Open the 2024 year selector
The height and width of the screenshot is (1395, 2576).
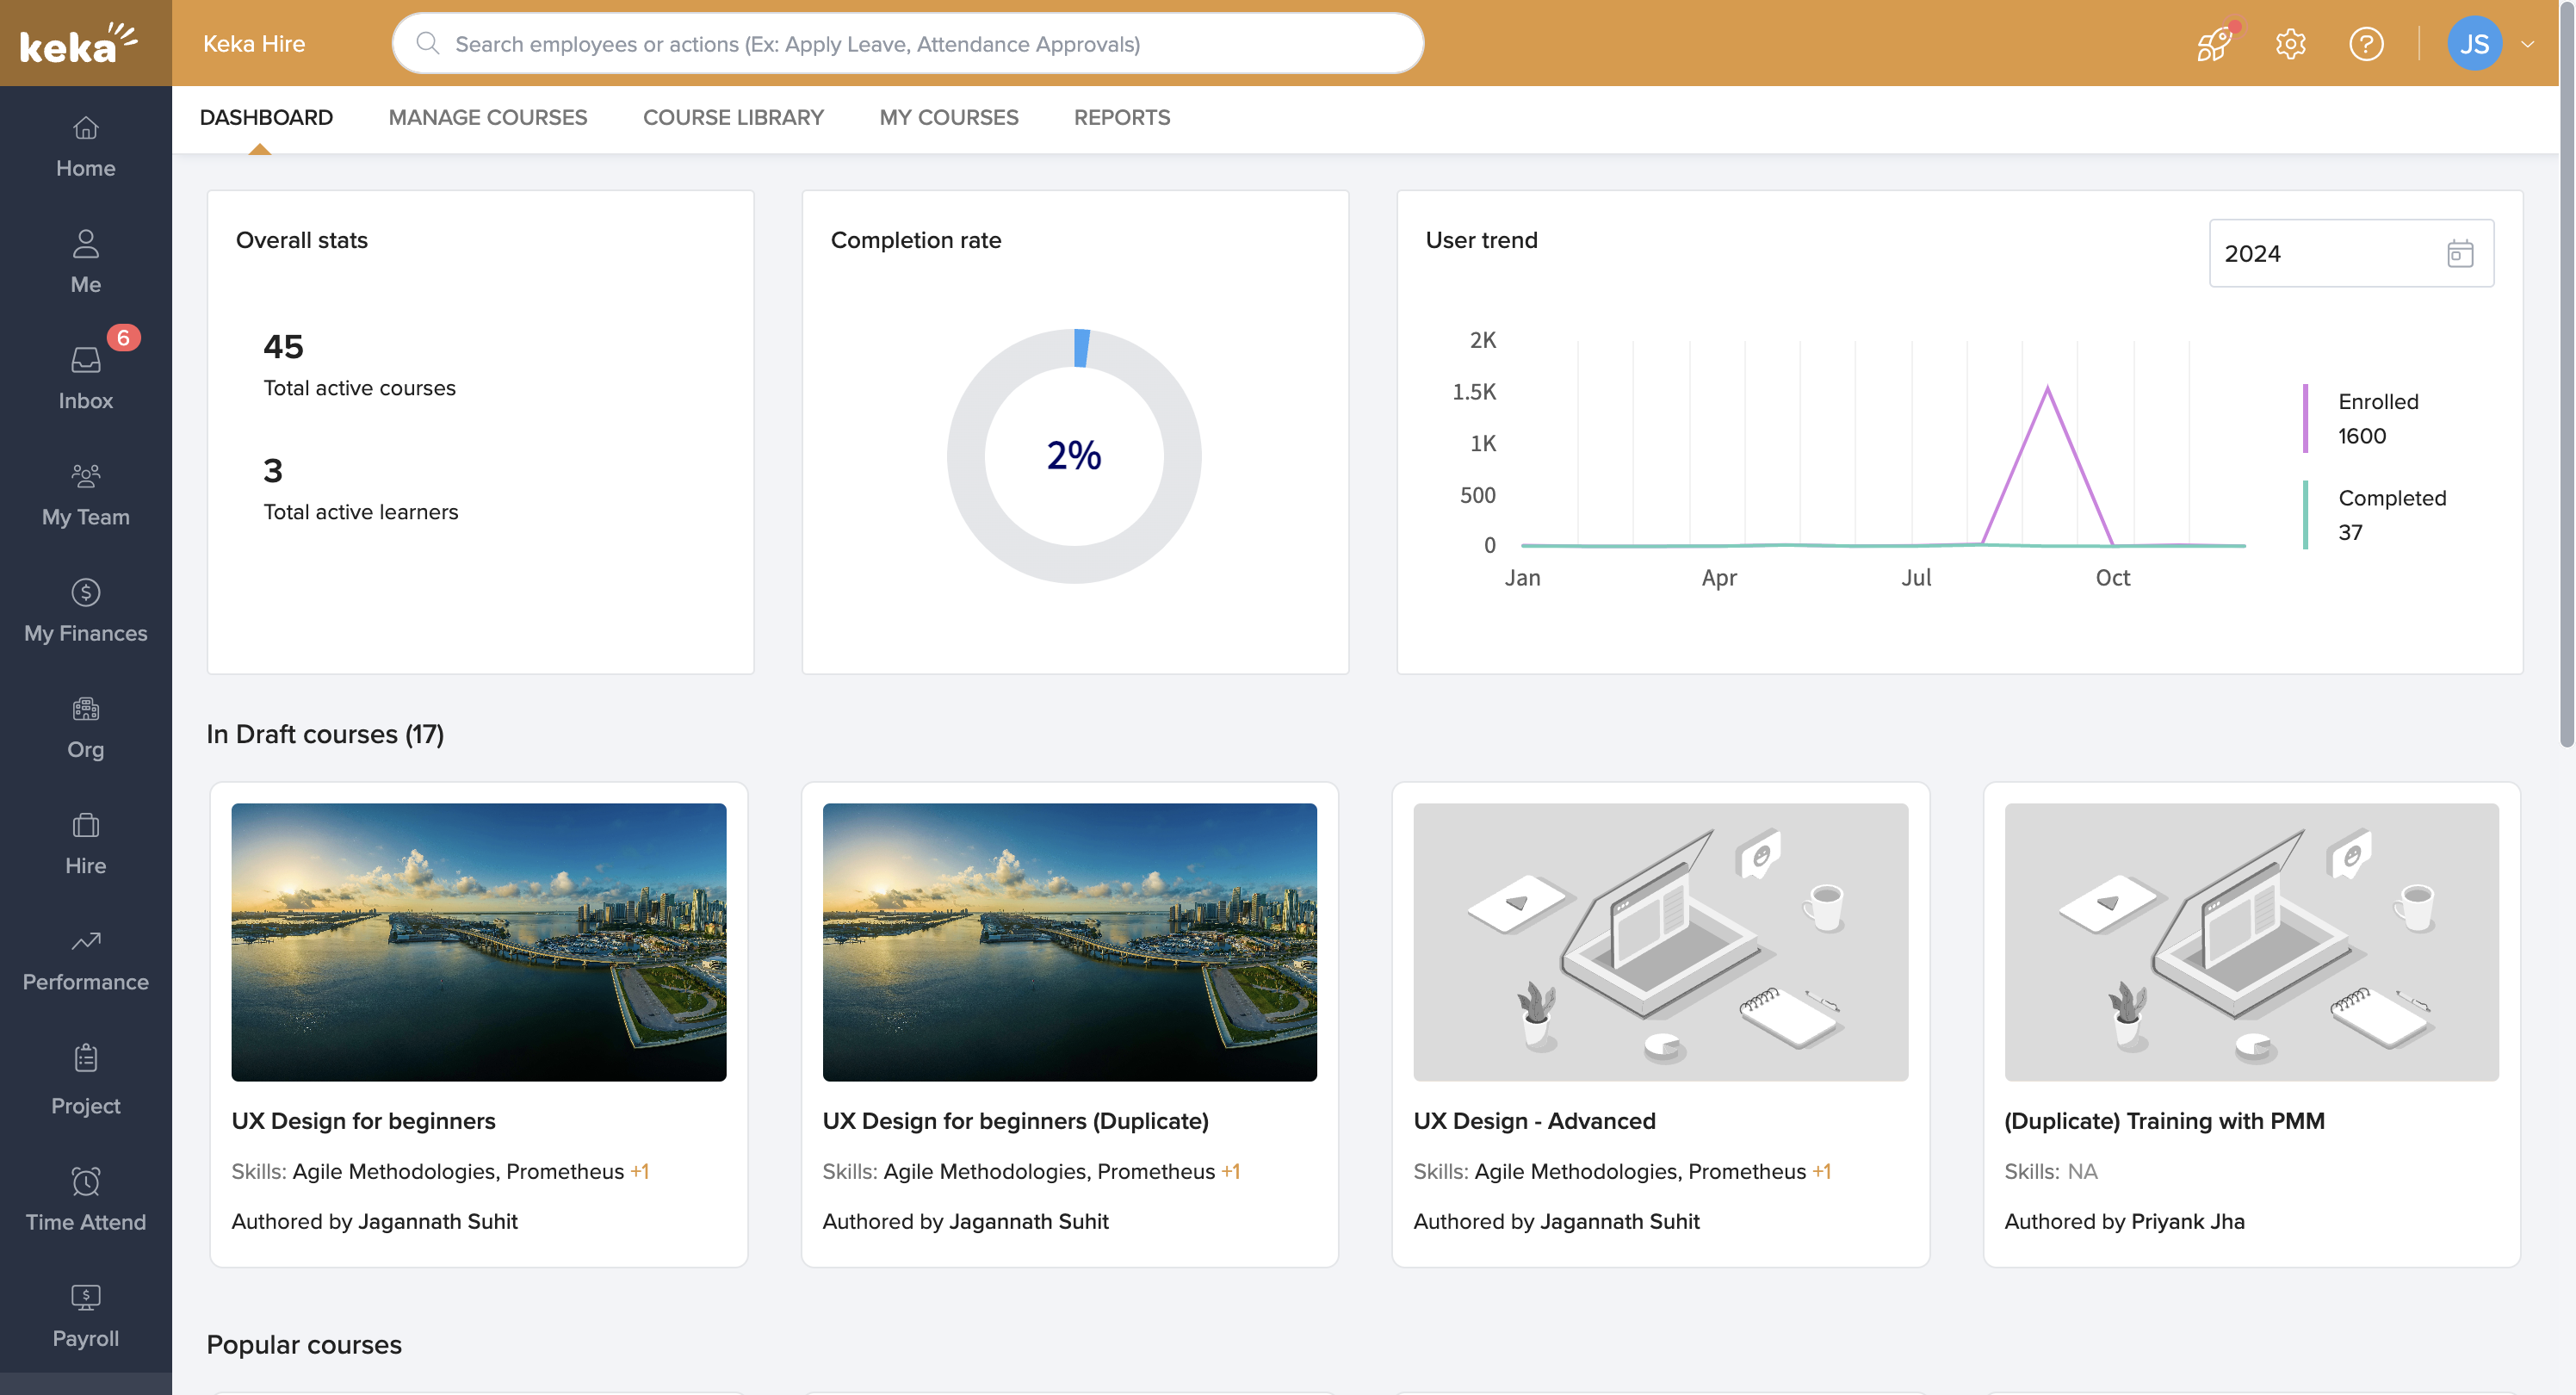click(2330, 253)
